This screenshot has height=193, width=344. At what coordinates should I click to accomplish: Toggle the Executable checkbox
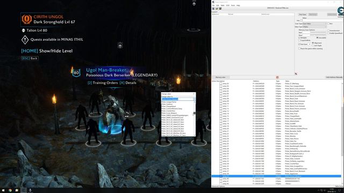[317, 38]
